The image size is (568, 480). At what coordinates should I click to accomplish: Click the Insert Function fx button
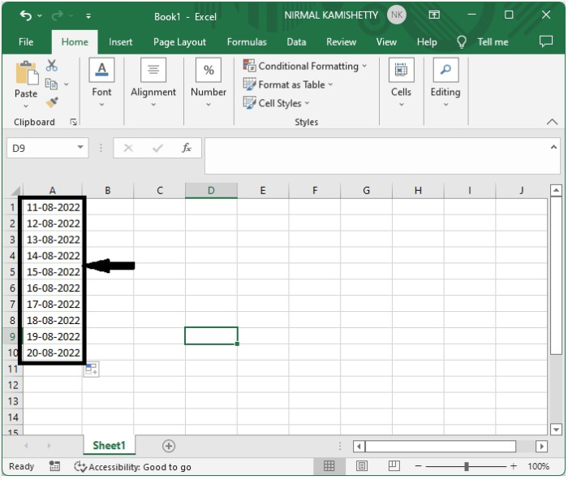point(187,148)
